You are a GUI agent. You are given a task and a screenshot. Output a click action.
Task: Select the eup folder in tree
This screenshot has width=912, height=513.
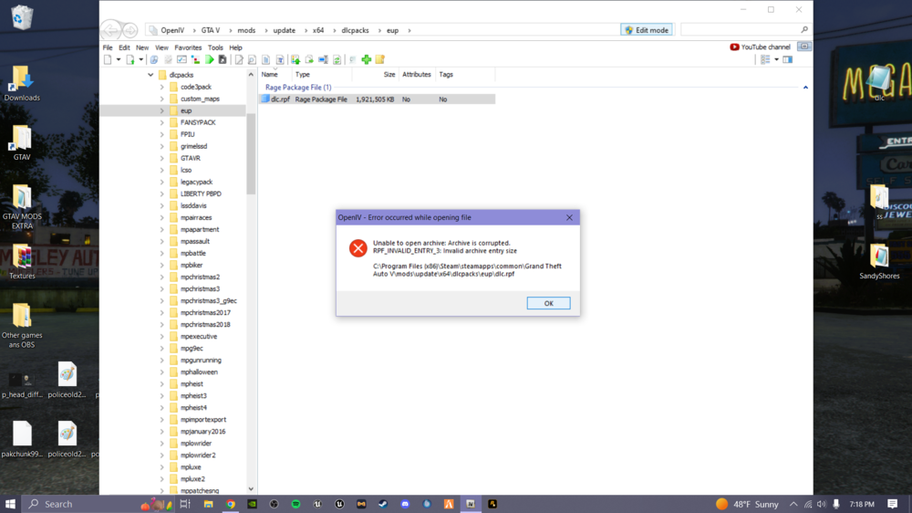(x=186, y=110)
